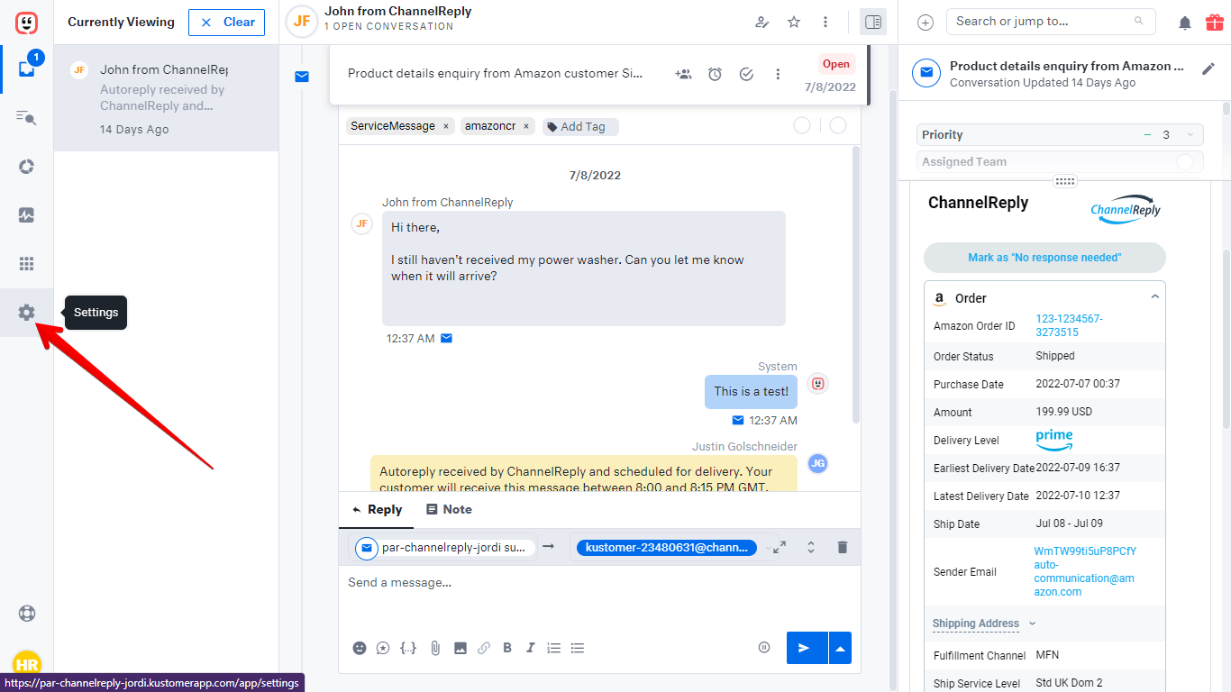Insert link in message composer
Viewport: 1231px width, 692px height.
point(484,648)
